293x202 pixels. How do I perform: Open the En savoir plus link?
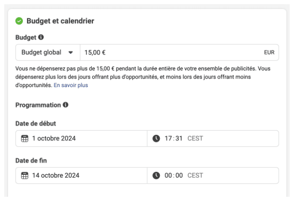coord(71,85)
